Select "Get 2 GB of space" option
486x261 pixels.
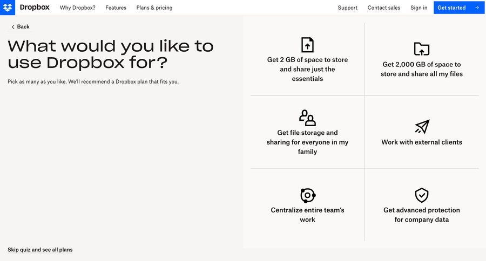tap(307, 69)
